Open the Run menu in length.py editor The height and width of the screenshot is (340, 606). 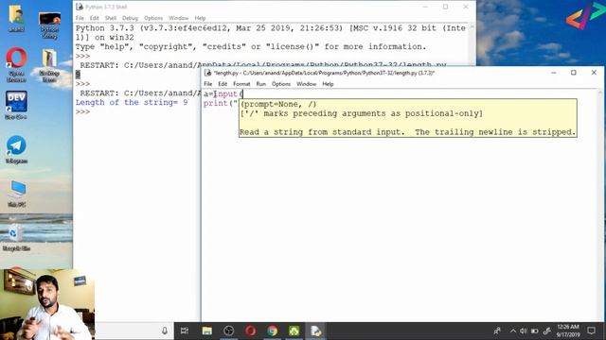(261, 84)
